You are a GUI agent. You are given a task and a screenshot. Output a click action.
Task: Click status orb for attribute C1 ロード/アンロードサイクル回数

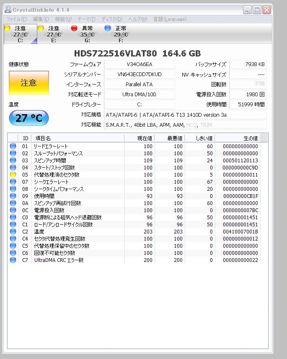13,224
